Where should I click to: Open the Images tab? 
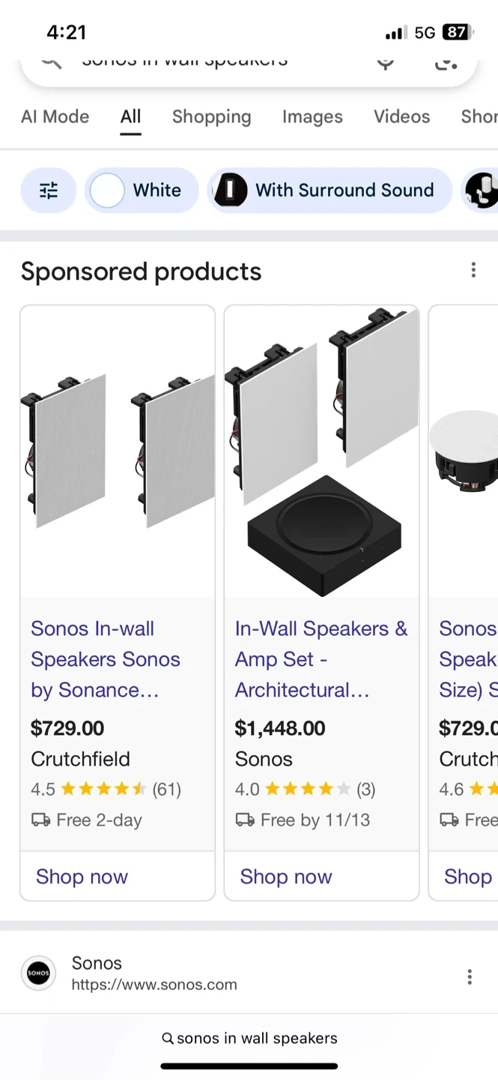tap(312, 117)
